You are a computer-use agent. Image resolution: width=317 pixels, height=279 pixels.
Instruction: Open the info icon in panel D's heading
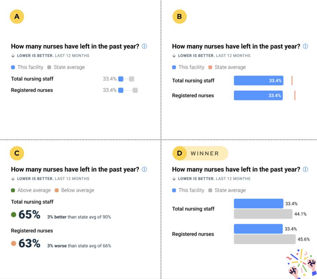coord(305,169)
